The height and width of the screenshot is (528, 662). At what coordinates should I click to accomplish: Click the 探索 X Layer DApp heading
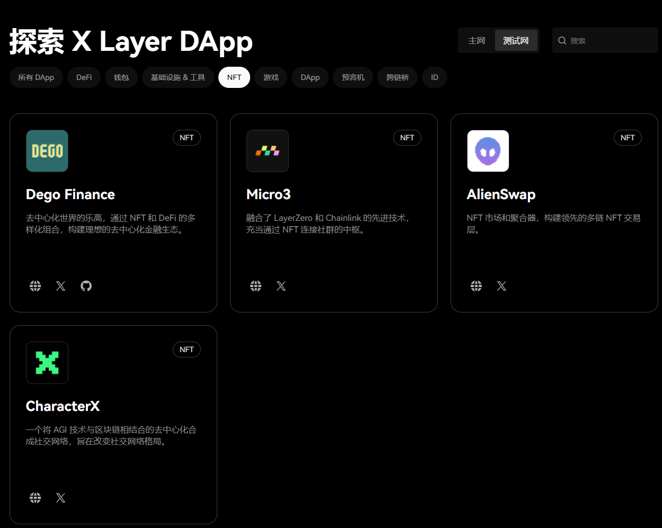(x=131, y=41)
